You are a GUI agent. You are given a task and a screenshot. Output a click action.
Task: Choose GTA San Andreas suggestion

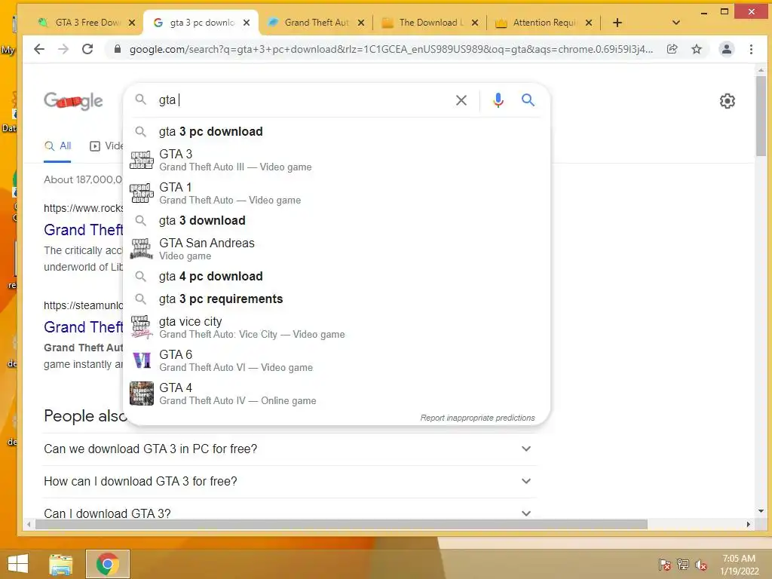336,249
